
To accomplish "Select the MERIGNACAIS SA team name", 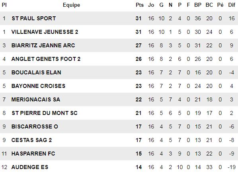I will tap(36, 99).
